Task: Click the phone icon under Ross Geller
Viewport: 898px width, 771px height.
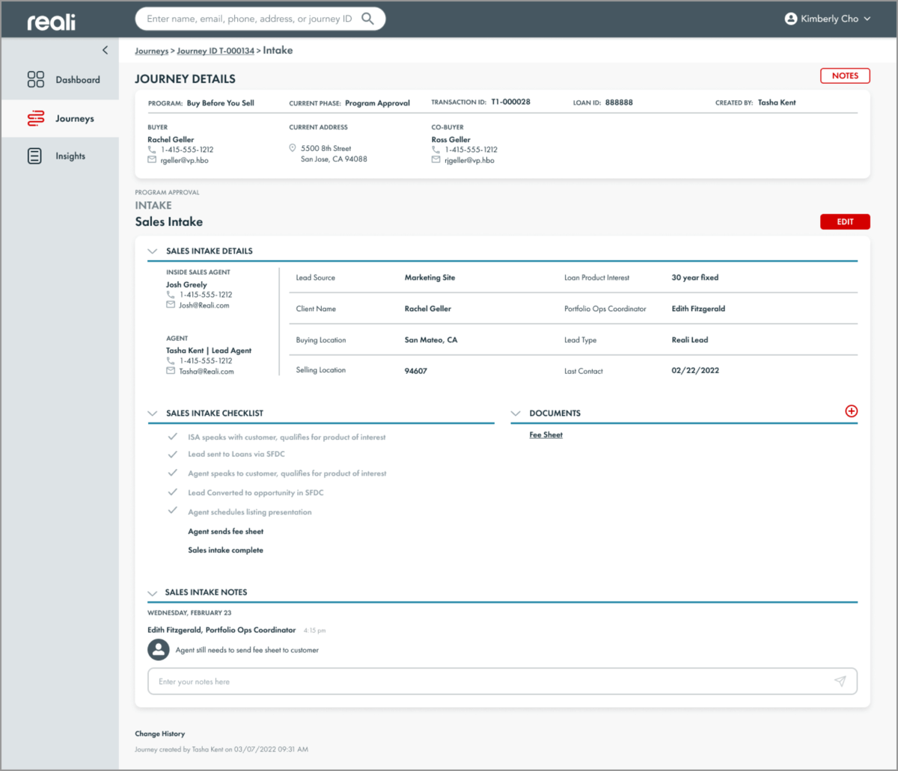Action: click(x=436, y=150)
